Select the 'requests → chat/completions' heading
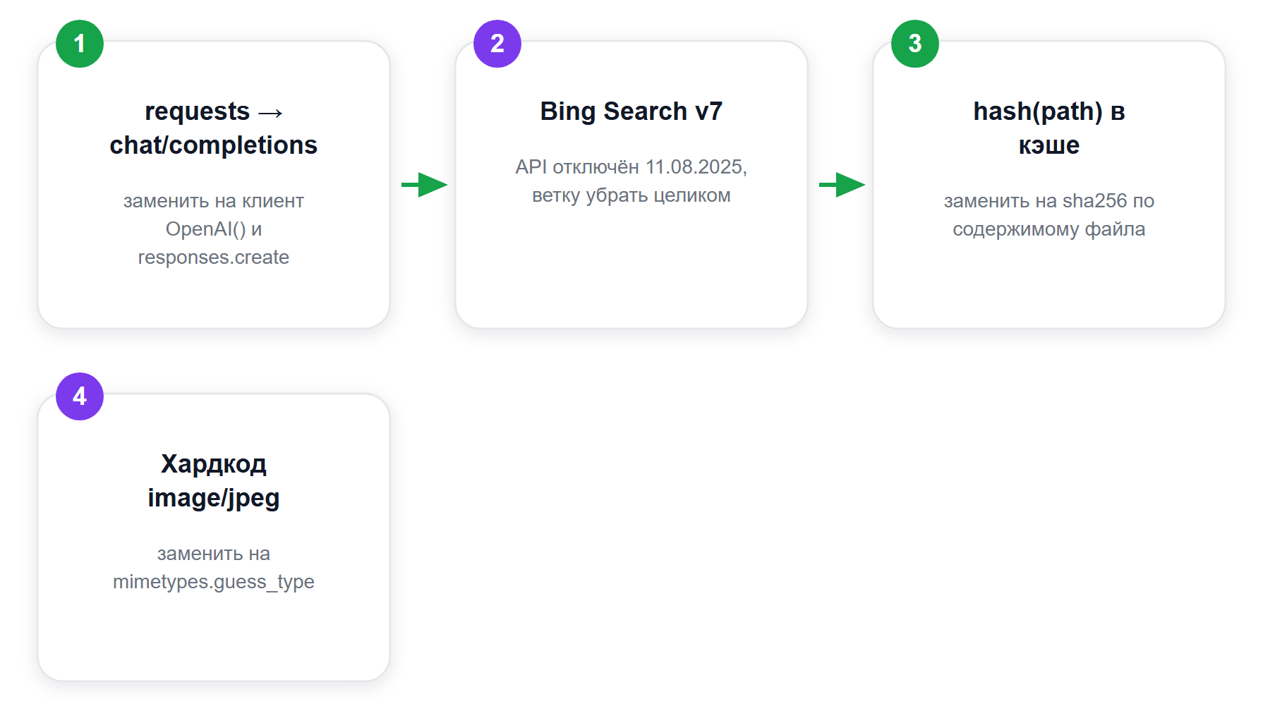 pyautogui.click(x=214, y=128)
